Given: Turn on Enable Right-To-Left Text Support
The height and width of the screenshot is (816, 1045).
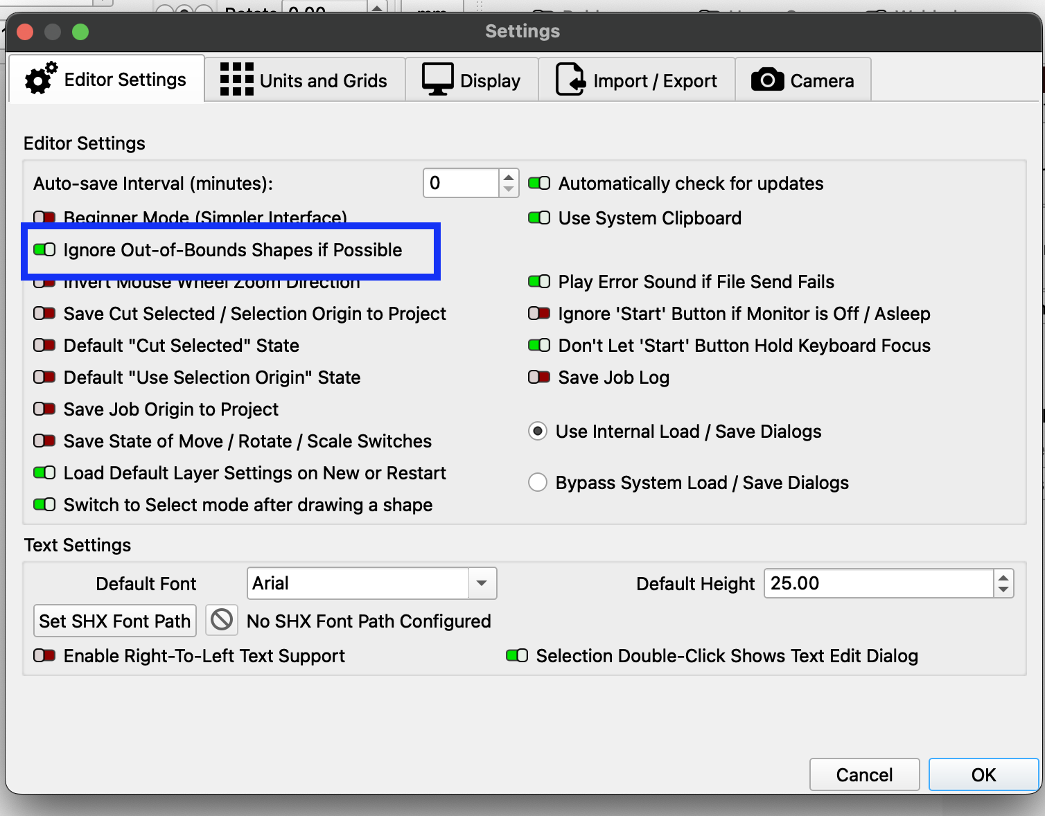Looking at the screenshot, I should 45,656.
